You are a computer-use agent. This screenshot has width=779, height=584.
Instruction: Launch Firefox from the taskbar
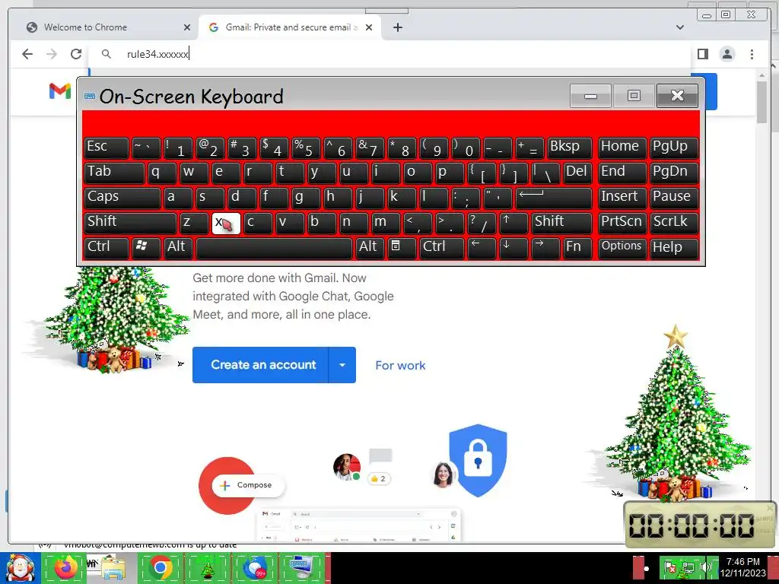click(66, 568)
